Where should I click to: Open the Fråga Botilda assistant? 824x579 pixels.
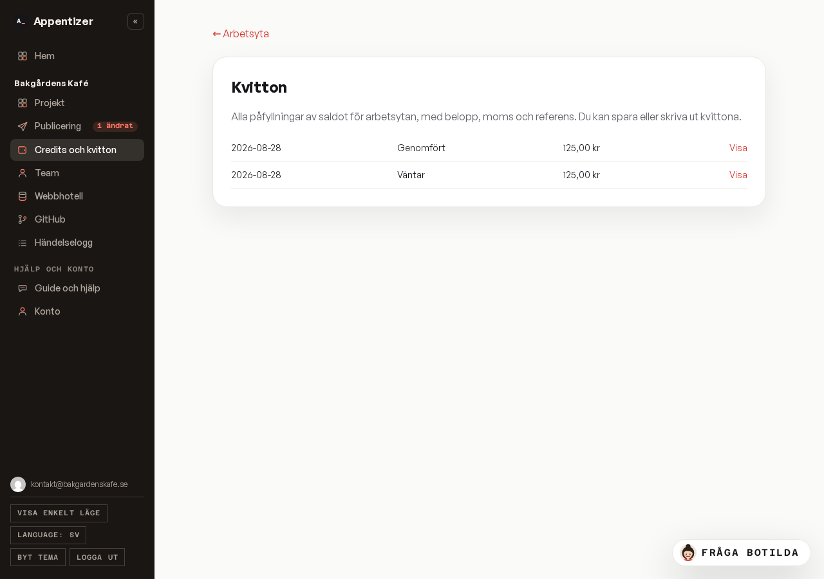point(742,553)
